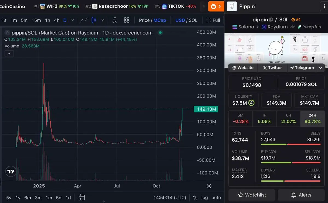
Task: Expand the social links chevron
Action: click(320, 68)
